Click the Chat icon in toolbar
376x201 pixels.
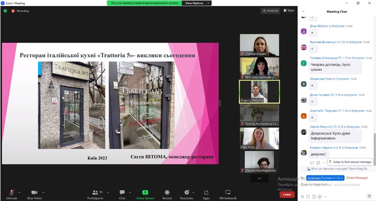[x=122, y=193]
